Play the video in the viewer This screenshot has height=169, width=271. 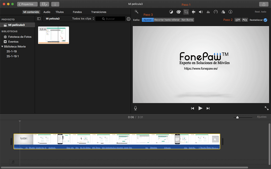(200, 108)
